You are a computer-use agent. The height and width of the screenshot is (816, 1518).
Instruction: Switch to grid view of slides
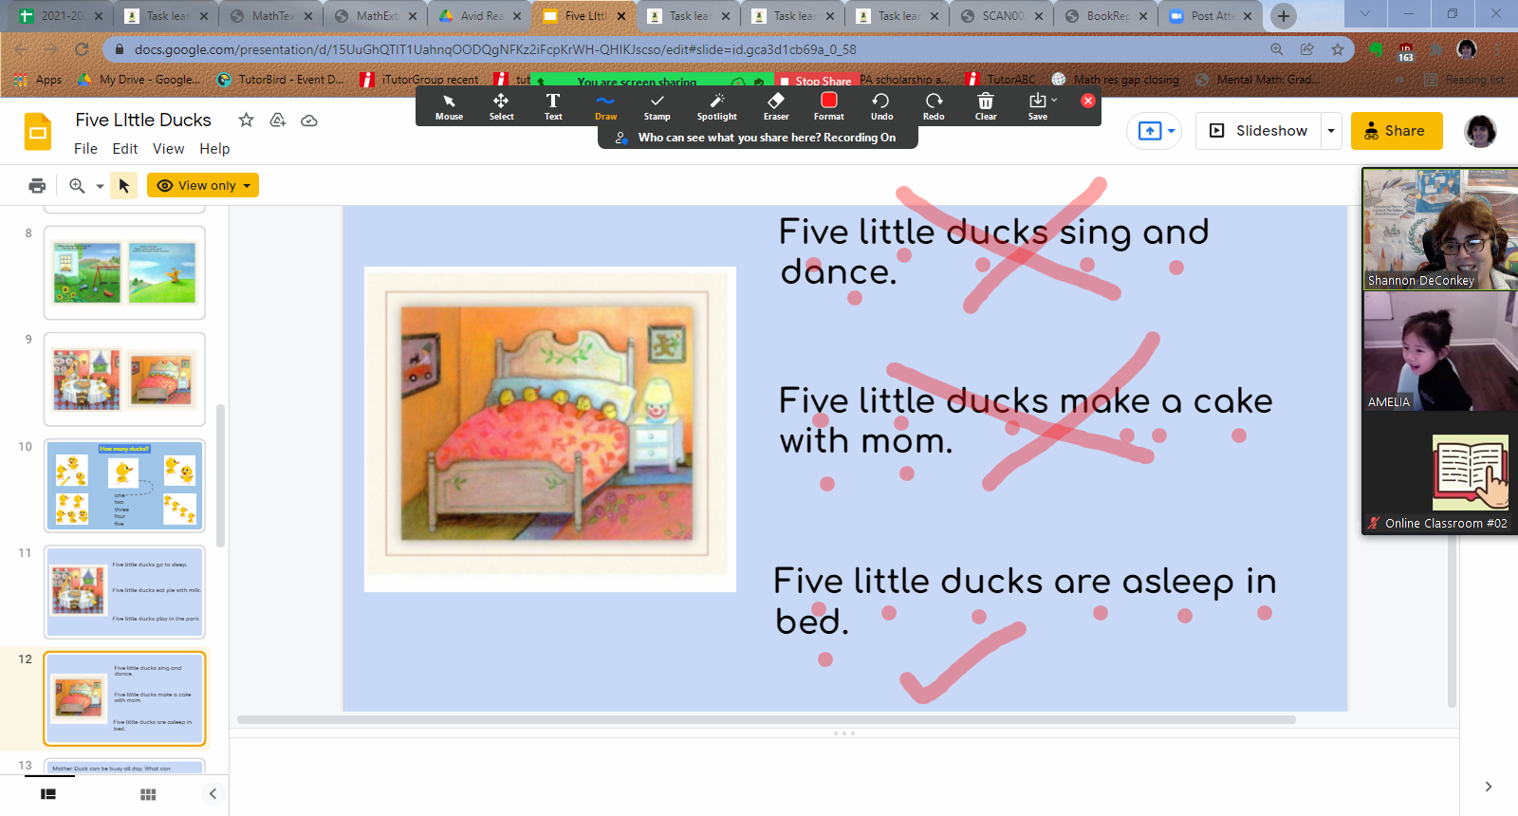point(148,794)
